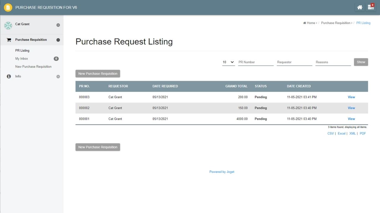Click the shopping cart icon in sidebar
380x213 pixels.
(x=9, y=40)
